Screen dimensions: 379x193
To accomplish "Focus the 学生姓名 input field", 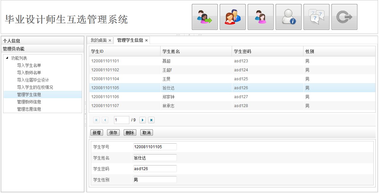I will [x=155, y=158].
